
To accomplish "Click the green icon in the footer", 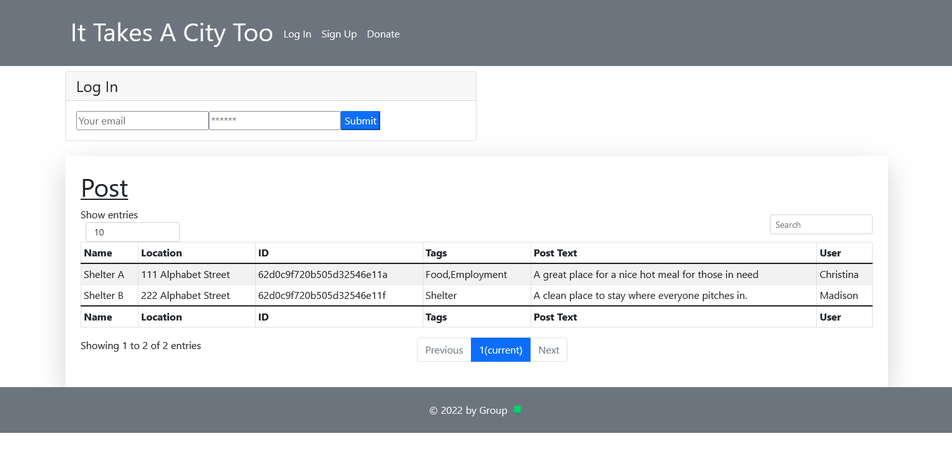I will tap(517, 410).
